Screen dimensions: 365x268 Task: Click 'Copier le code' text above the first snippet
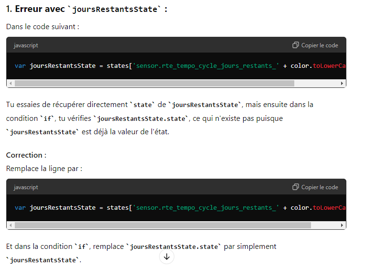pos(319,45)
